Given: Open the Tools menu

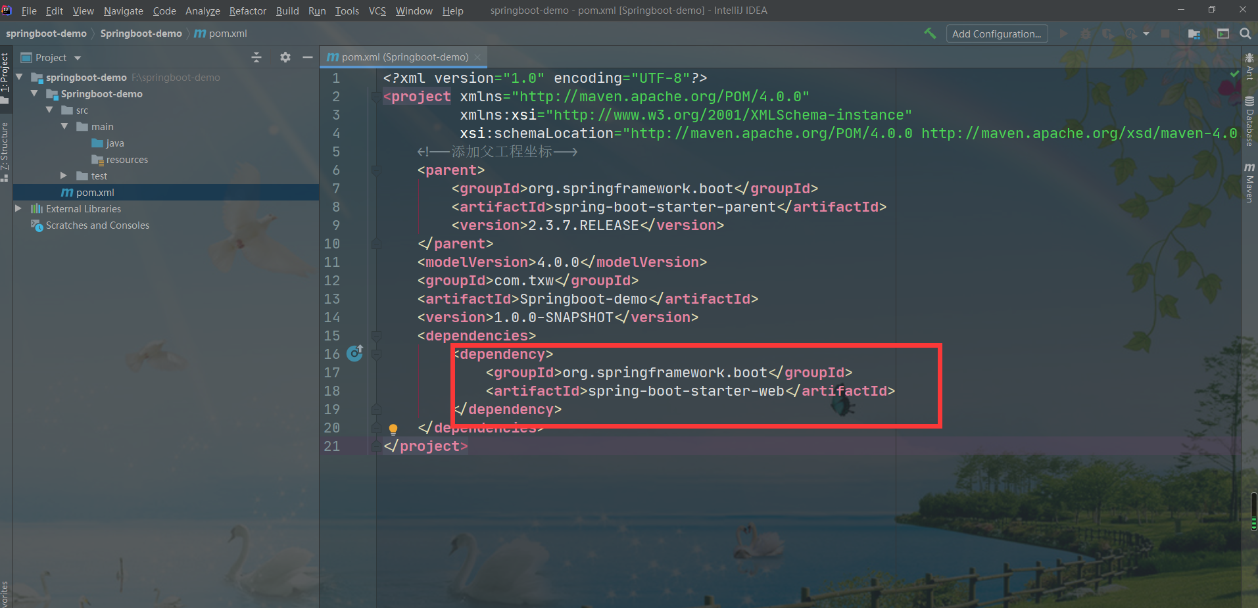Looking at the screenshot, I should pyautogui.click(x=347, y=11).
